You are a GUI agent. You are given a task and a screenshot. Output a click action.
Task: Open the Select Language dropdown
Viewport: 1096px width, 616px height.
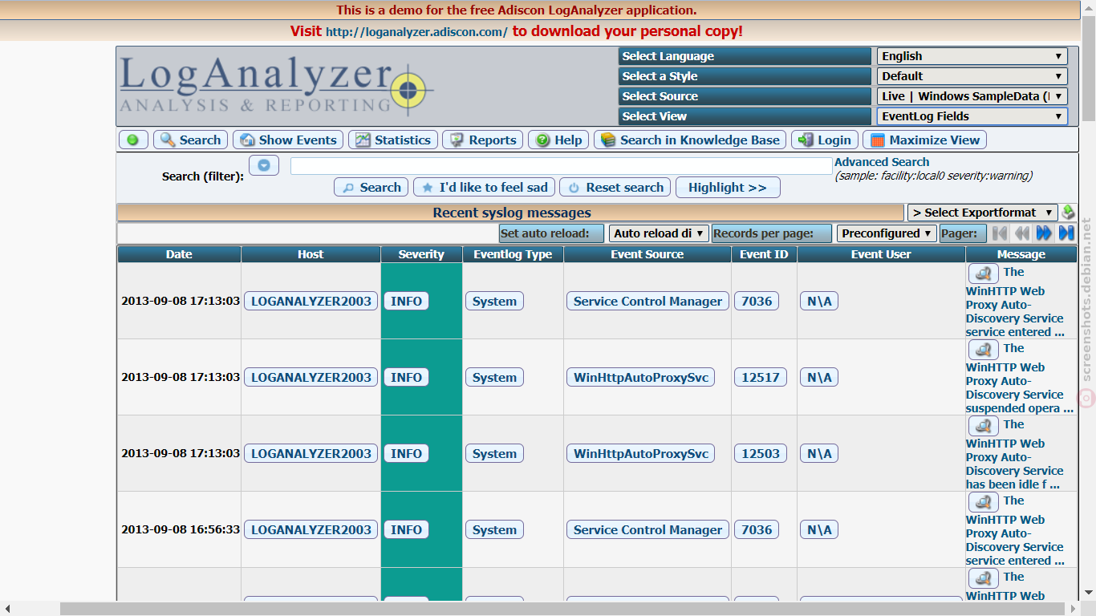click(972, 56)
